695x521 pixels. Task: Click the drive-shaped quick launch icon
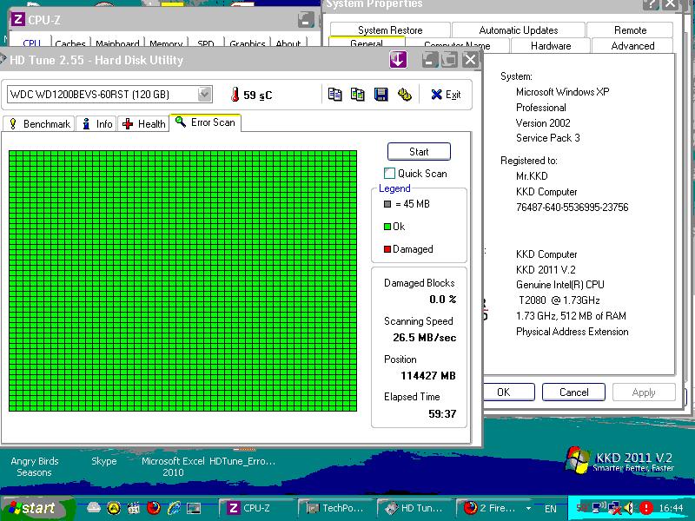click(94, 507)
